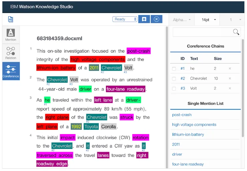Open the 14pt font size dropdown
This screenshot has height=171, width=247.
tap(207, 19)
